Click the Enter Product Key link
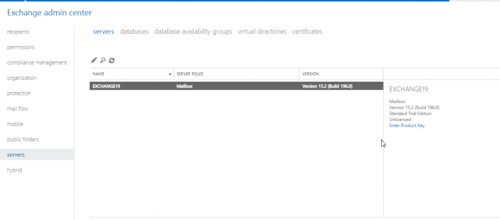 (407, 125)
